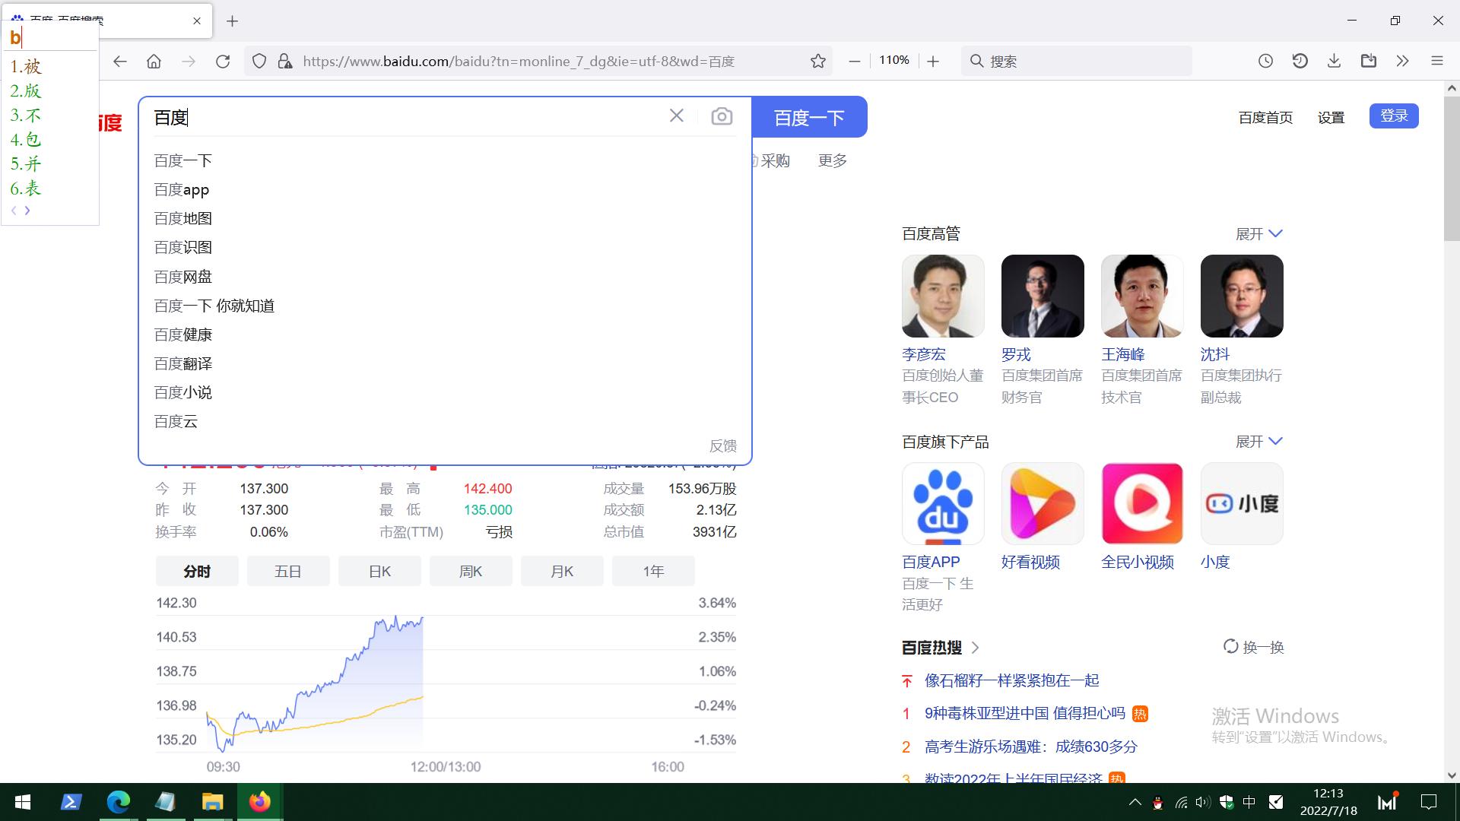Image resolution: width=1460 pixels, height=821 pixels.
Task: Choose IME candidate 1.被
Action: 26,67
